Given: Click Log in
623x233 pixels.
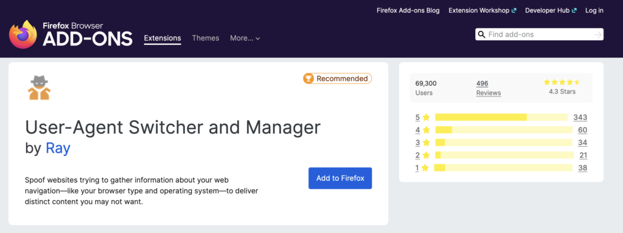Looking at the screenshot, I should pyautogui.click(x=594, y=11).
